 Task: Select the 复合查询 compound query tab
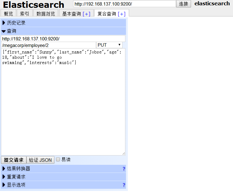[x=106, y=14]
